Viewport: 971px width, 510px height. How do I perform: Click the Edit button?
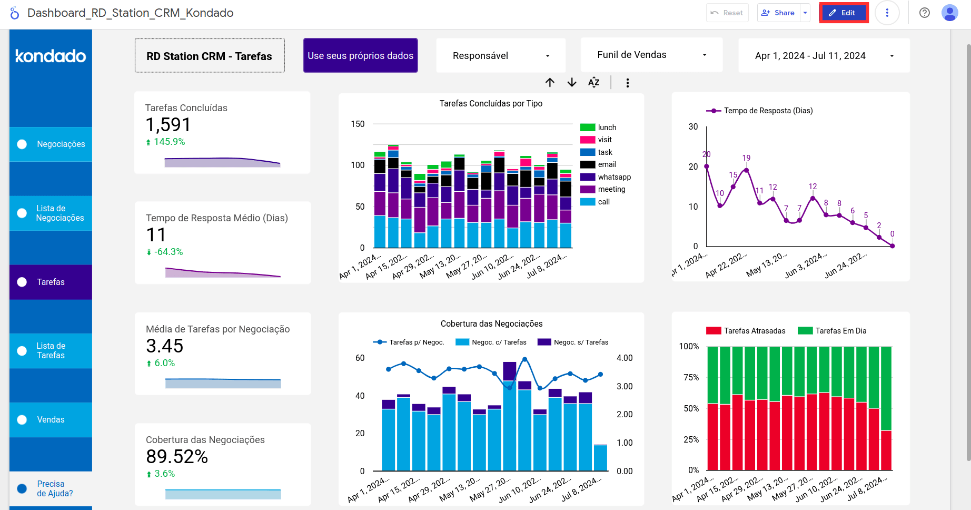click(x=843, y=13)
